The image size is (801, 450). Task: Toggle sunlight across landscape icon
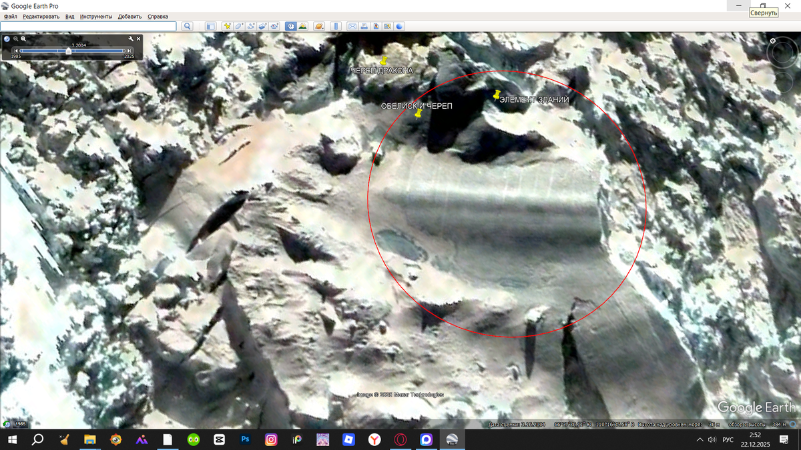click(x=302, y=26)
